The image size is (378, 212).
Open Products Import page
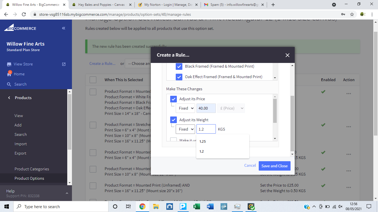21,144
